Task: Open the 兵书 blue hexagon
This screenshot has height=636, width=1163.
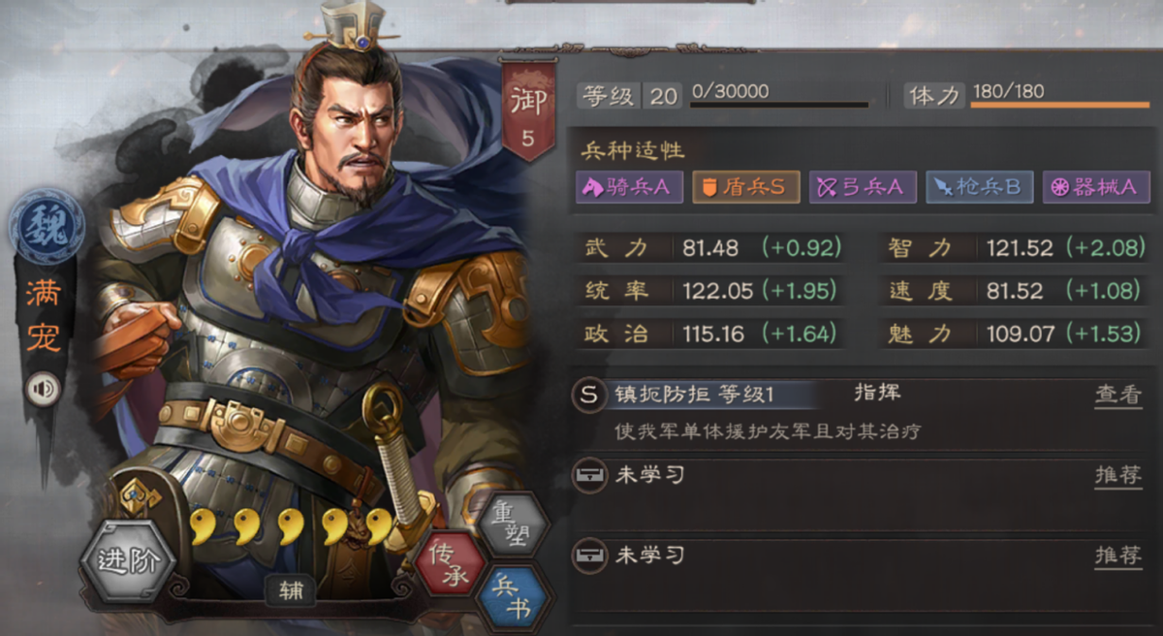Action: pos(513,597)
